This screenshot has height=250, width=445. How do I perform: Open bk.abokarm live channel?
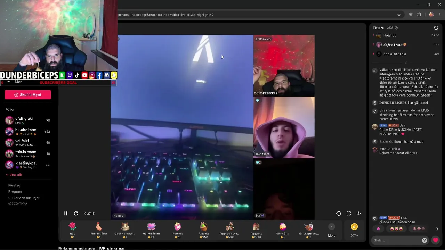[28, 132]
